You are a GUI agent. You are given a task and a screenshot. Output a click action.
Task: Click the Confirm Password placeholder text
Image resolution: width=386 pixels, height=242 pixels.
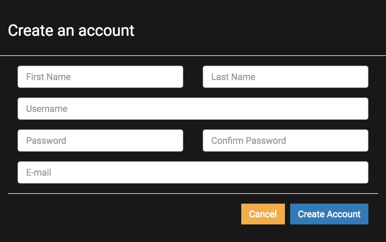[x=249, y=141]
